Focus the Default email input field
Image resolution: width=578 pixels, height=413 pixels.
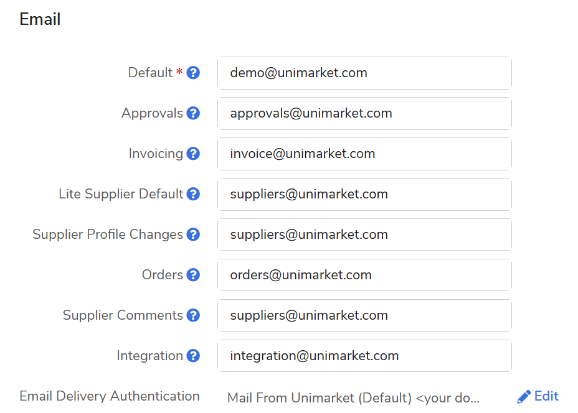[364, 73]
